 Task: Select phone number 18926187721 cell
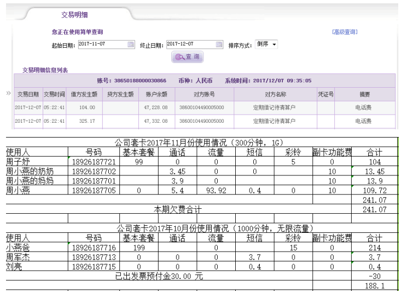click(x=94, y=162)
